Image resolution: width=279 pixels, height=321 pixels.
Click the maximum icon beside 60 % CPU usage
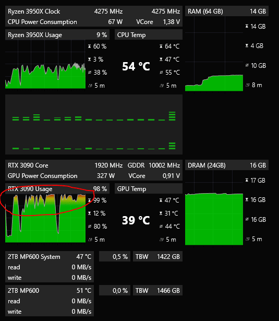(89, 46)
